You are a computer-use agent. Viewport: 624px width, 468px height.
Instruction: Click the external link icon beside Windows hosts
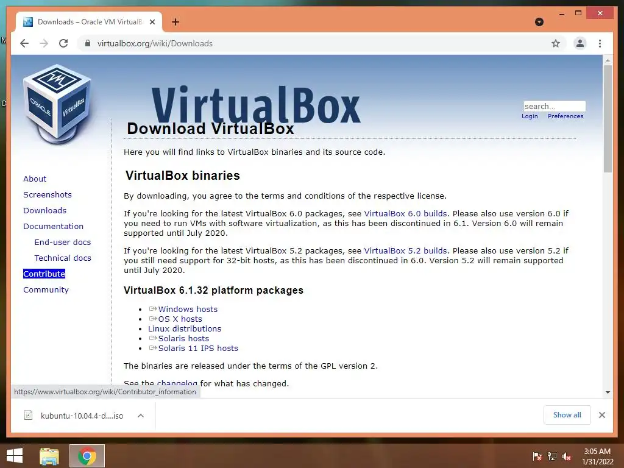point(153,309)
